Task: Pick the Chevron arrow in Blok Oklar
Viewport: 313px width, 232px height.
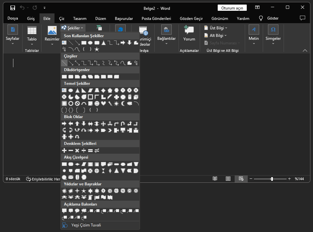Action: click(110, 131)
